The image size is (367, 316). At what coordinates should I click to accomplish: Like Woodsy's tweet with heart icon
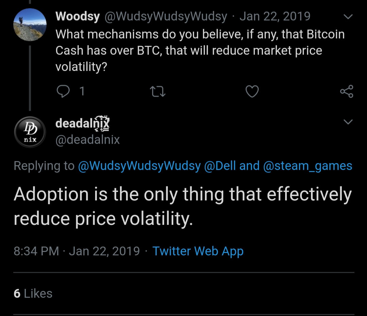(252, 91)
